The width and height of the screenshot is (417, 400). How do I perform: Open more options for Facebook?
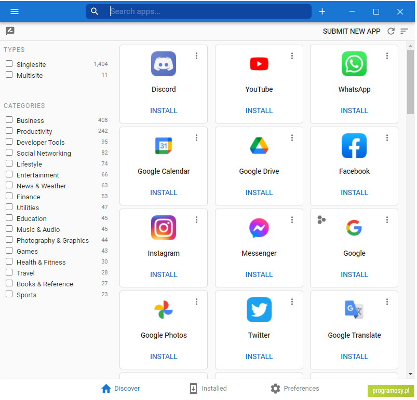[x=387, y=137]
